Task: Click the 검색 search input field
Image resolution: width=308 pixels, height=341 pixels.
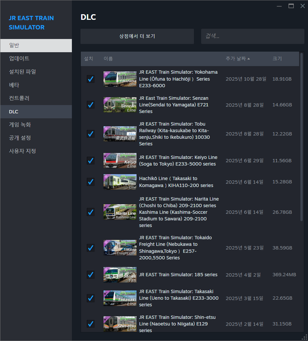Action: click(x=253, y=36)
